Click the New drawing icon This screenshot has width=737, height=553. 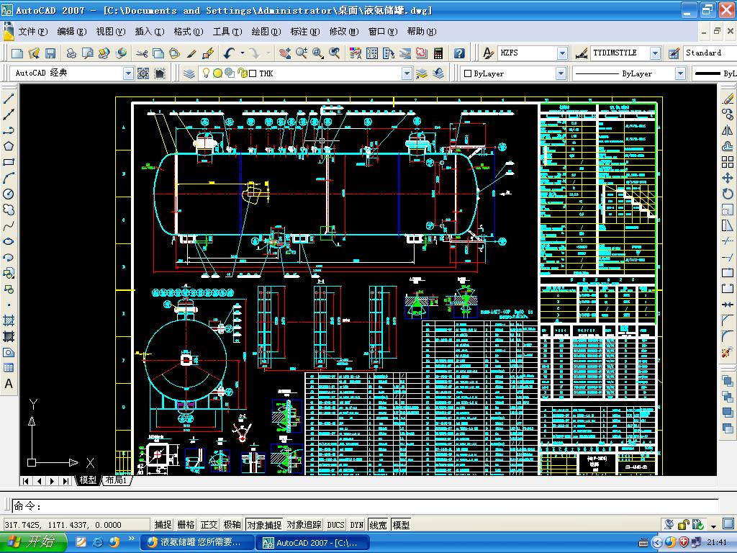coord(17,53)
